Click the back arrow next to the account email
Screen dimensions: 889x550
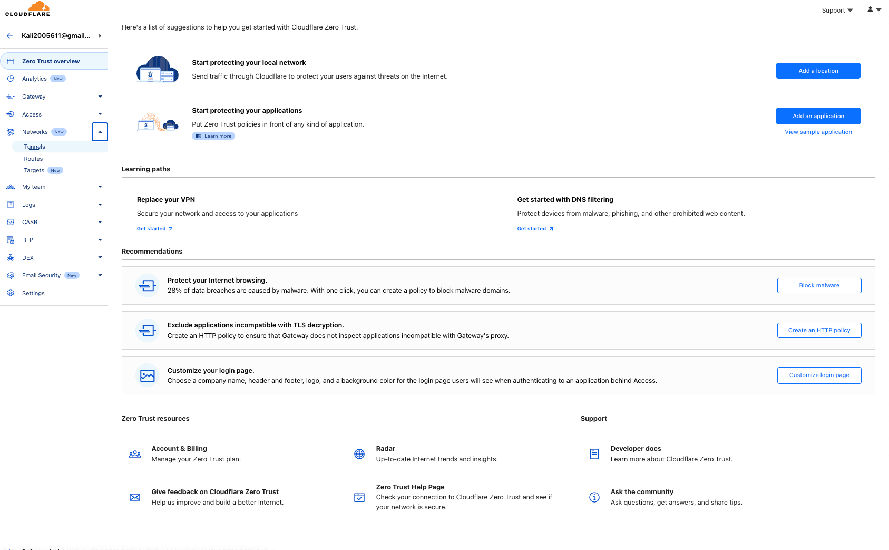pos(9,35)
